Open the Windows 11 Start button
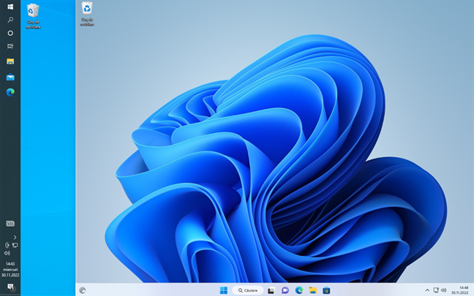The height and width of the screenshot is (296, 474). (223, 290)
